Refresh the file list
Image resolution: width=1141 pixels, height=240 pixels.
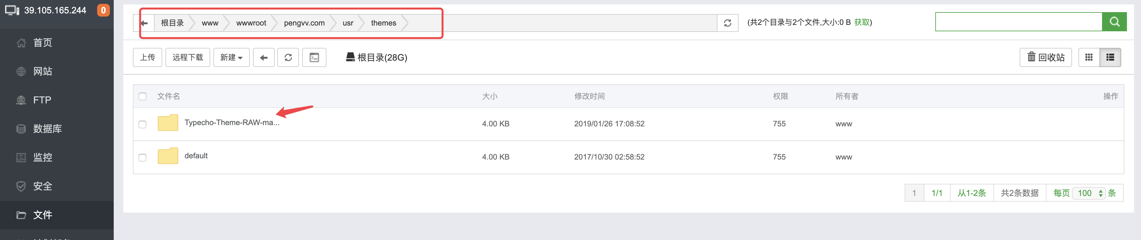(x=288, y=57)
